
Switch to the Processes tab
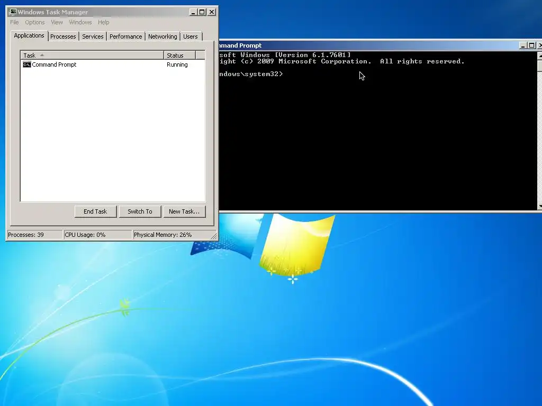click(63, 36)
